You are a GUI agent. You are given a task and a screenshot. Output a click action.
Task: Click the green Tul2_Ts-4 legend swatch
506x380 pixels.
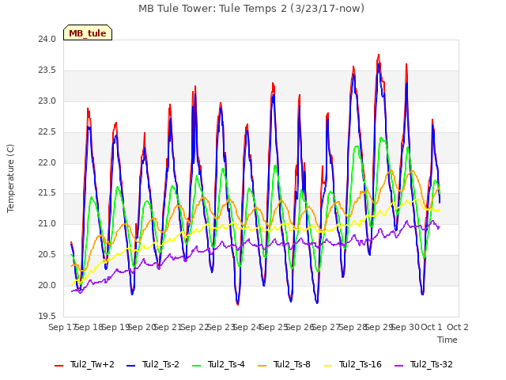pos(196,366)
